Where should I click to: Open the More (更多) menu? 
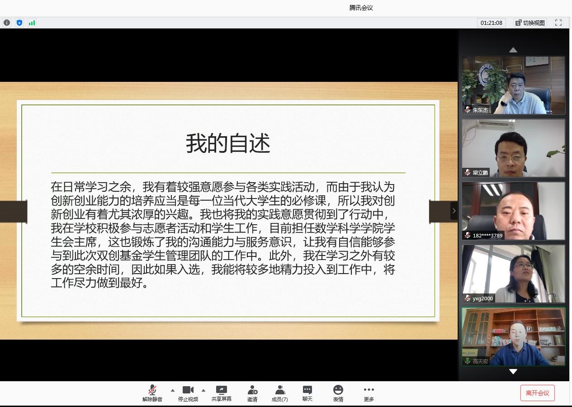point(369,393)
